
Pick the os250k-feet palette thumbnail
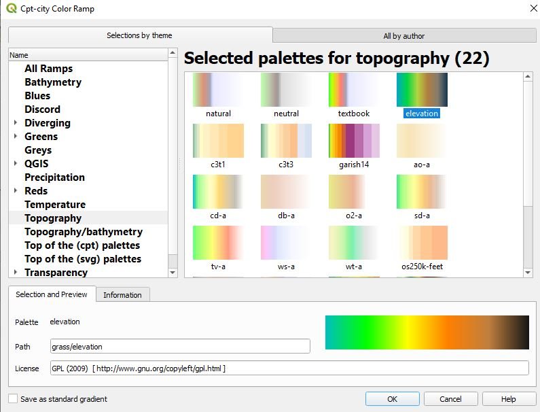pos(422,243)
